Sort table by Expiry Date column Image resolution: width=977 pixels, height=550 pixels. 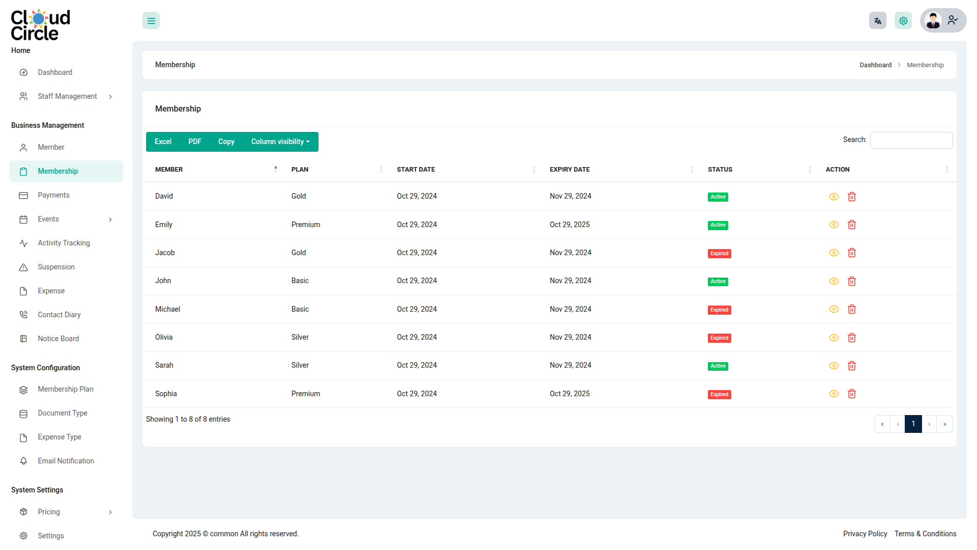click(x=569, y=170)
